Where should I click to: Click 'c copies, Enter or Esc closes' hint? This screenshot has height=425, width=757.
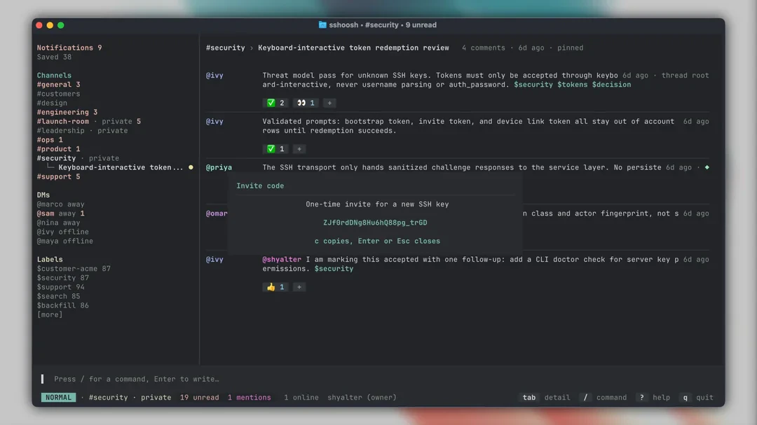tap(377, 241)
